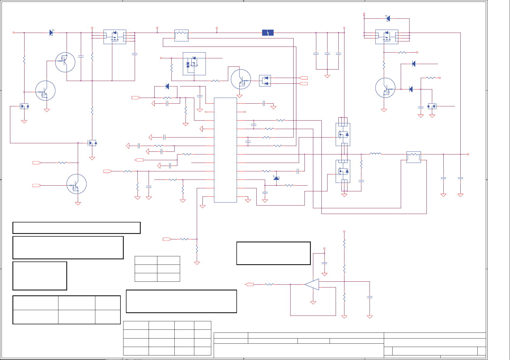Click the top-left MOSFET package box

click(x=115, y=37)
